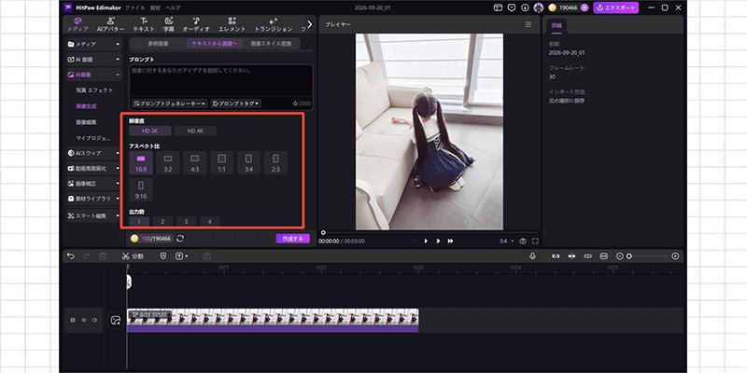Click the 作成する generate button
The image size is (747, 373).
pyautogui.click(x=292, y=239)
